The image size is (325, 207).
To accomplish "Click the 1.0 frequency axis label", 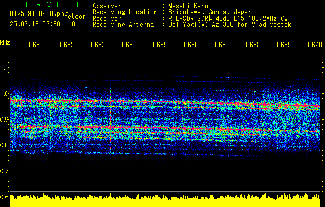I will (4, 93).
